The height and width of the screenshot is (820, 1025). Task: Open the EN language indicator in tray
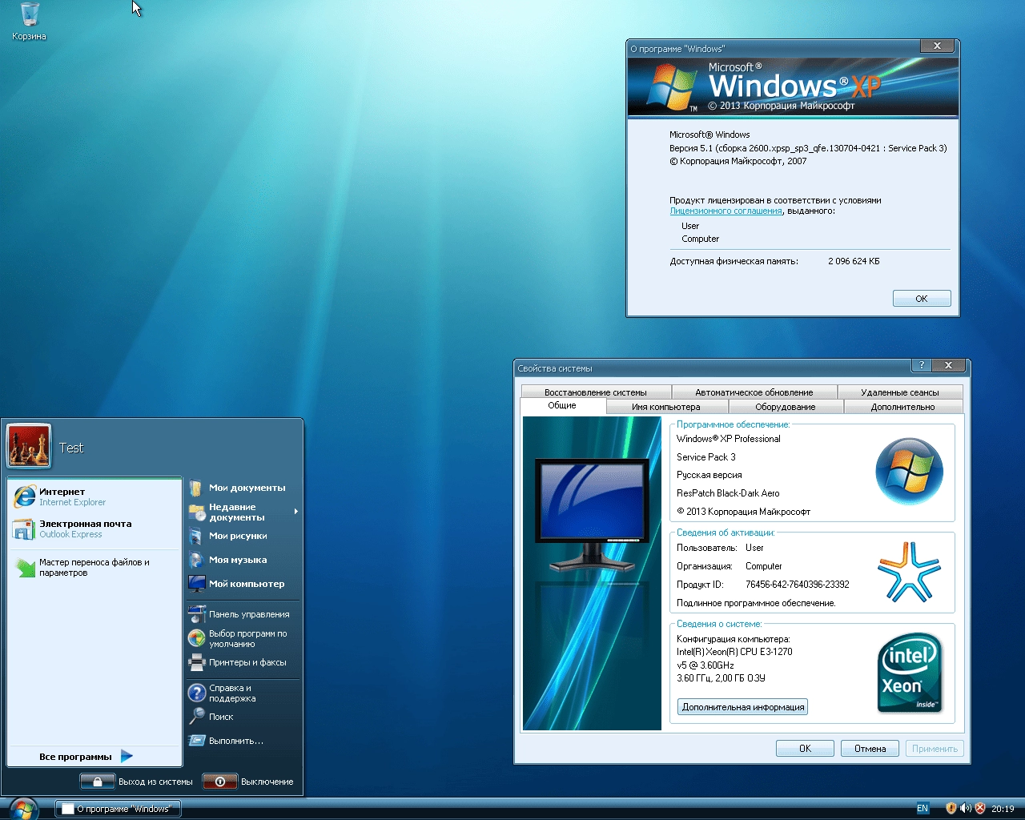coord(922,809)
